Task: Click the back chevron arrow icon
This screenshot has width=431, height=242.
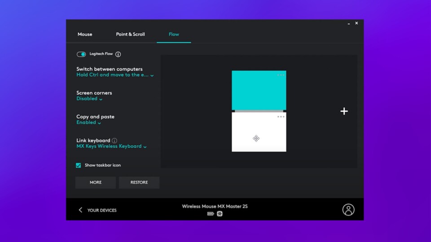Action: (x=80, y=210)
